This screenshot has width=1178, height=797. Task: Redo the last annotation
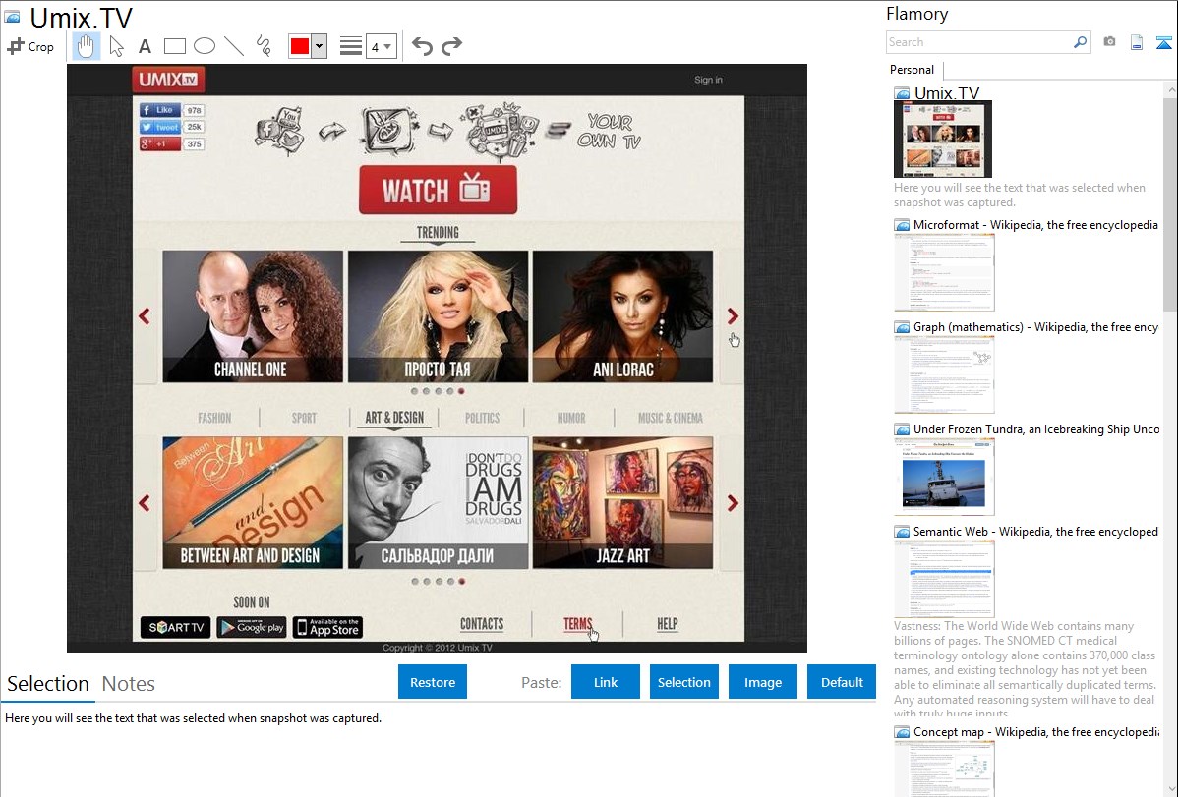(451, 46)
